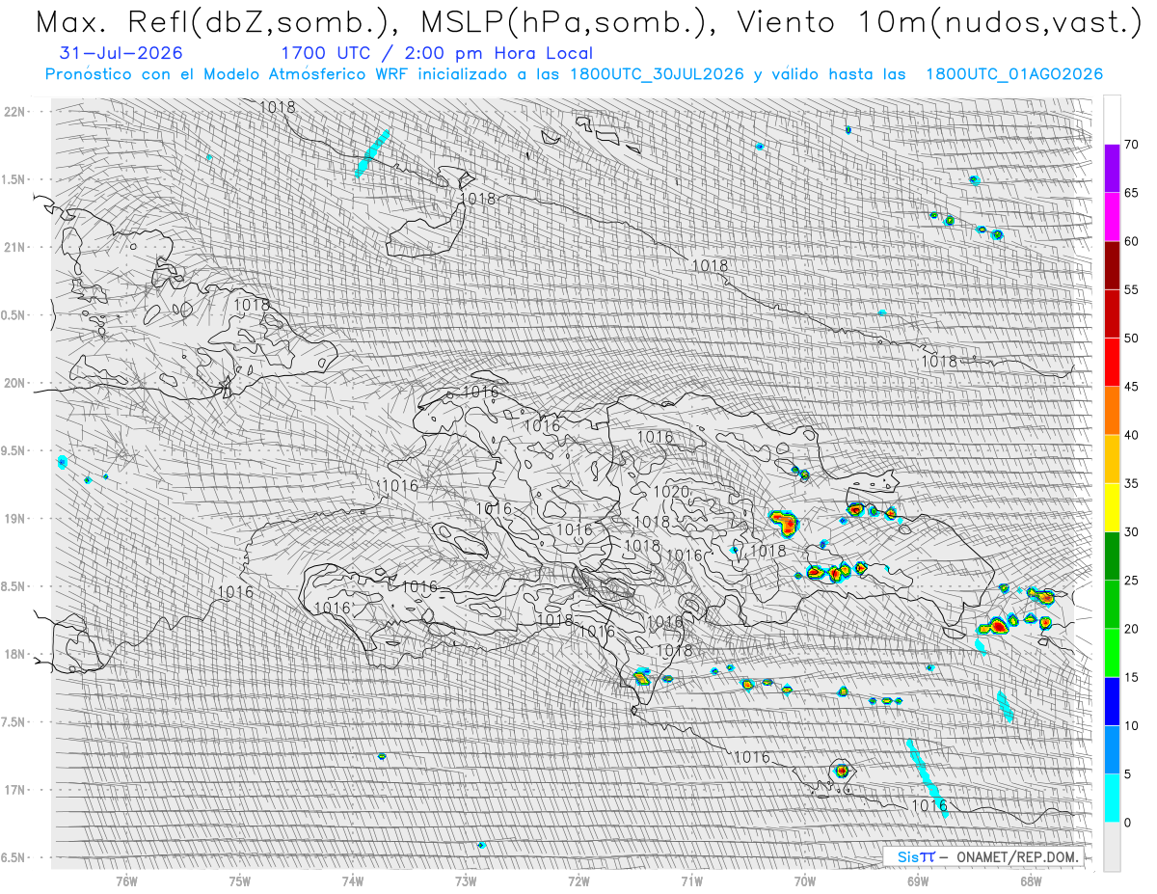Click the '76W' longitude axis label
The image size is (1157, 894).
[126, 880]
